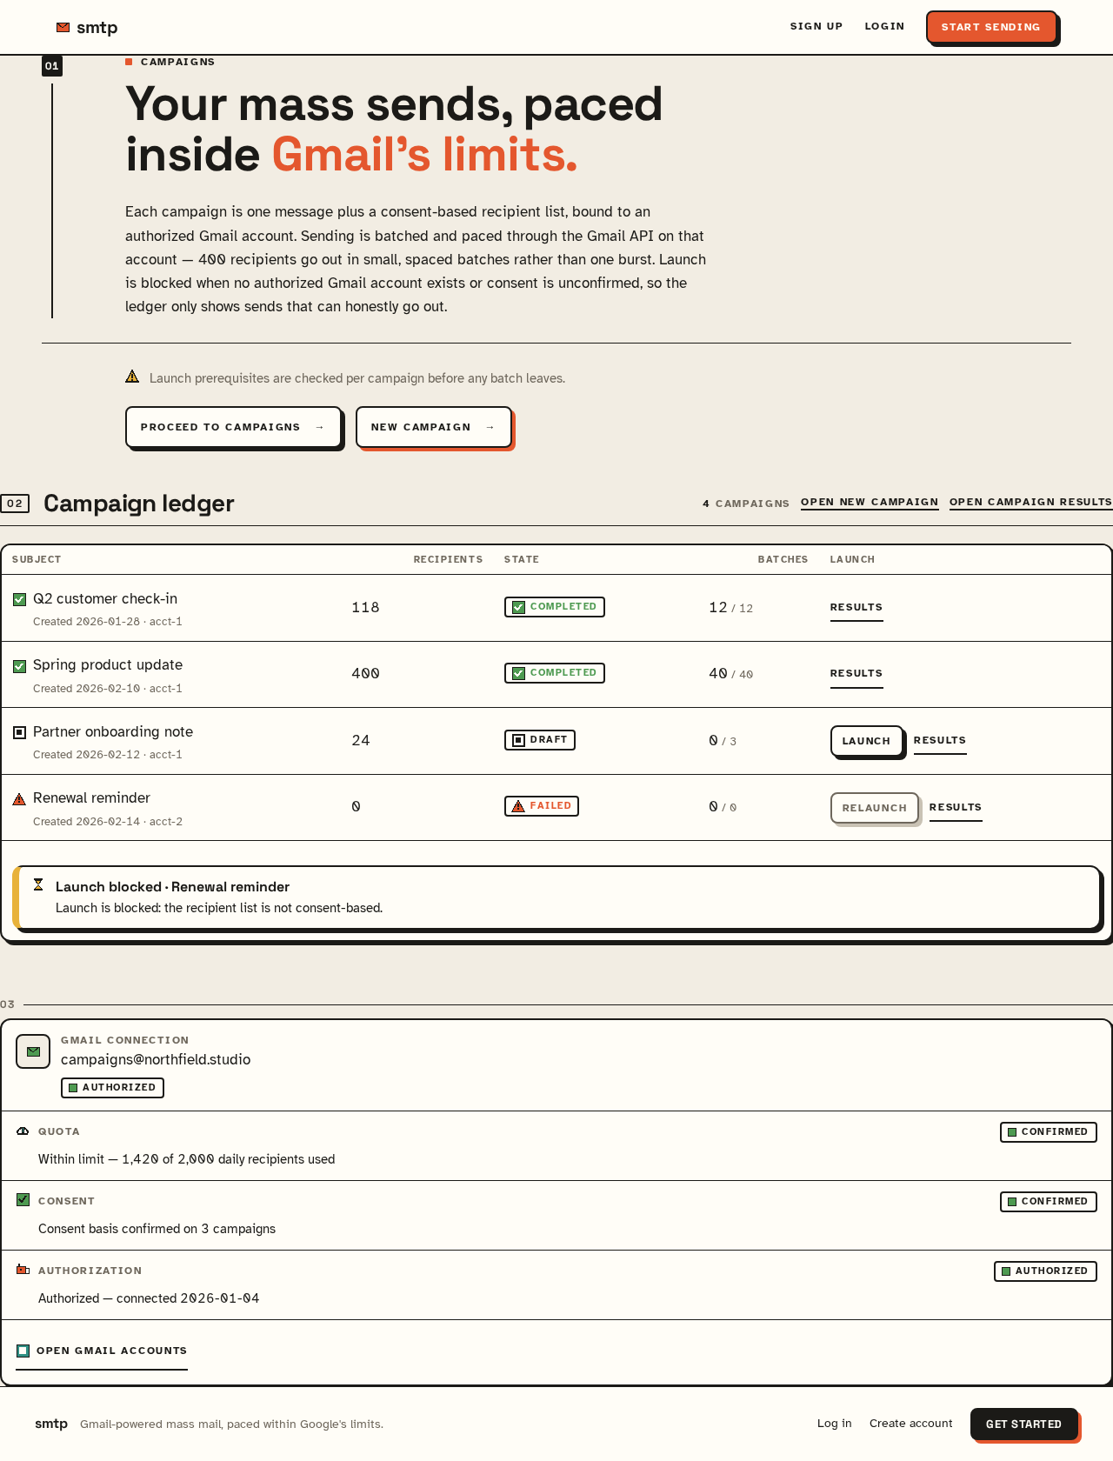The width and height of the screenshot is (1113, 1461).
Task: Click the hourglass icon in Launch blocked notice
Action: [38, 885]
